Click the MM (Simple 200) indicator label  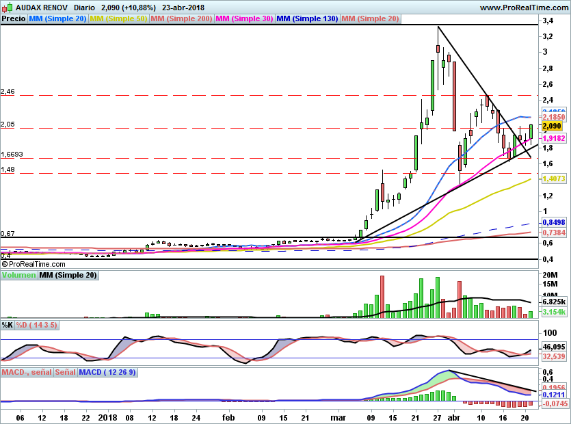point(181,19)
